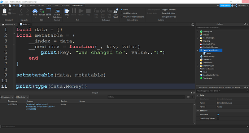Open the PLUGINS ribbon tab
This screenshot has width=249, height=133.
[x=65, y=5]
